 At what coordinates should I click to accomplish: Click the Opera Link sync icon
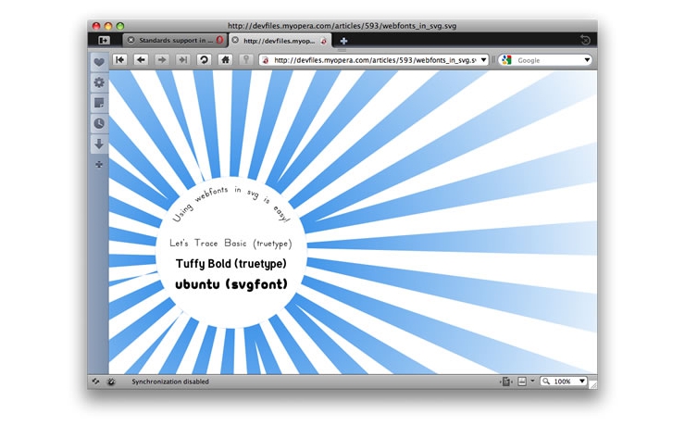[95, 382]
